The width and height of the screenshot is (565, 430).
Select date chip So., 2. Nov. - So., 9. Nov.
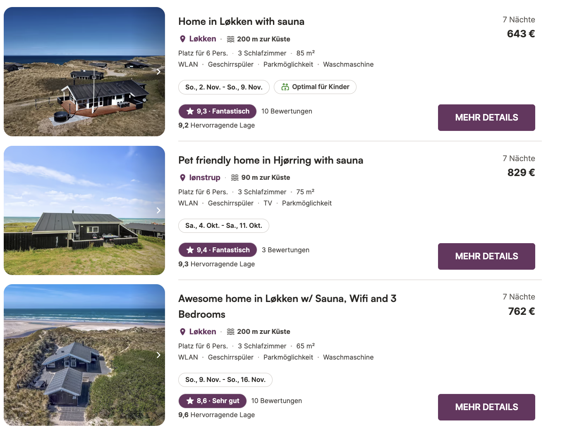pyautogui.click(x=224, y=87)
